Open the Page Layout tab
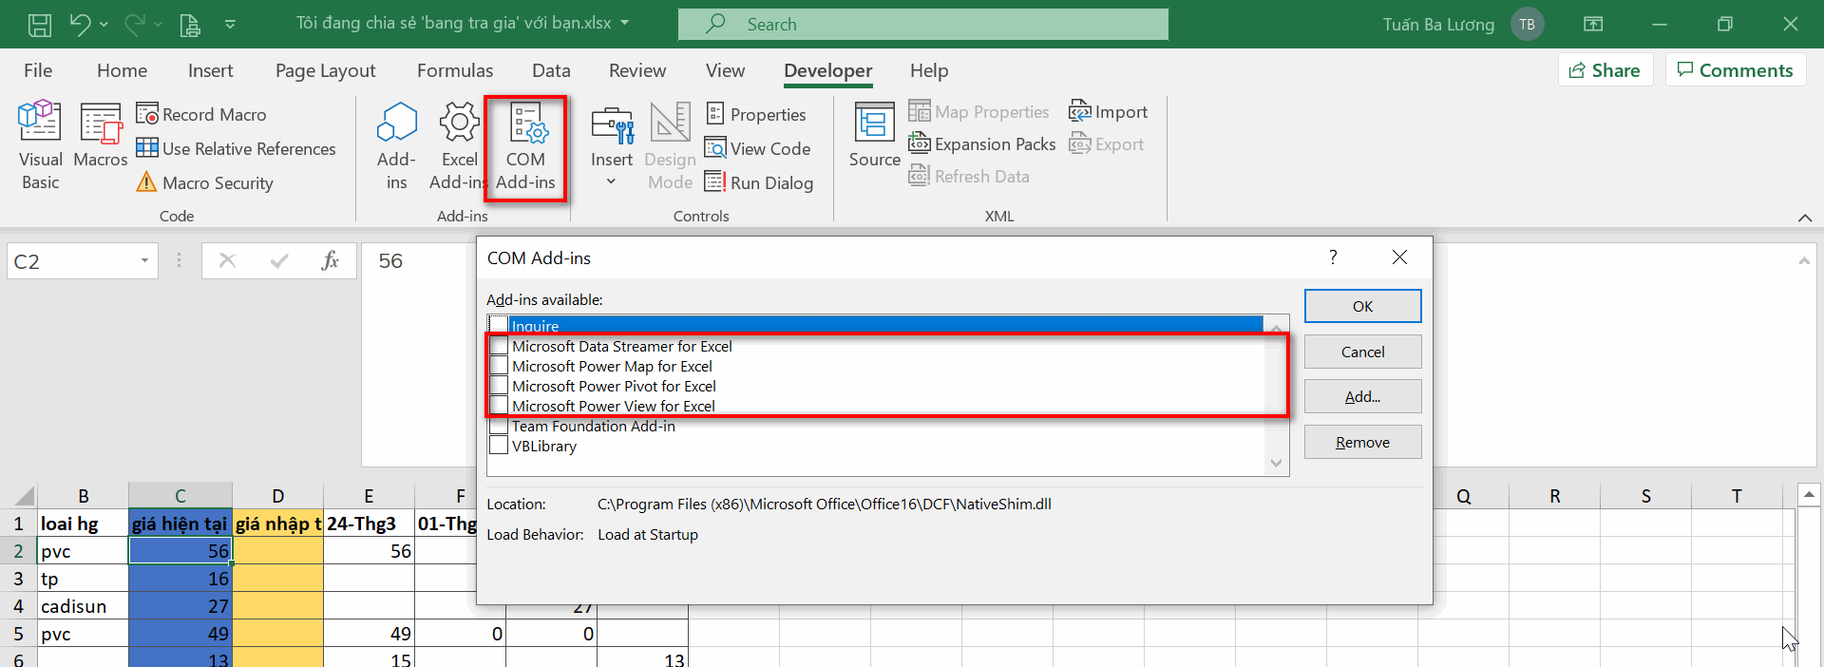The image size is (1824, 667). pyautogui.click(x=325, y=70)
